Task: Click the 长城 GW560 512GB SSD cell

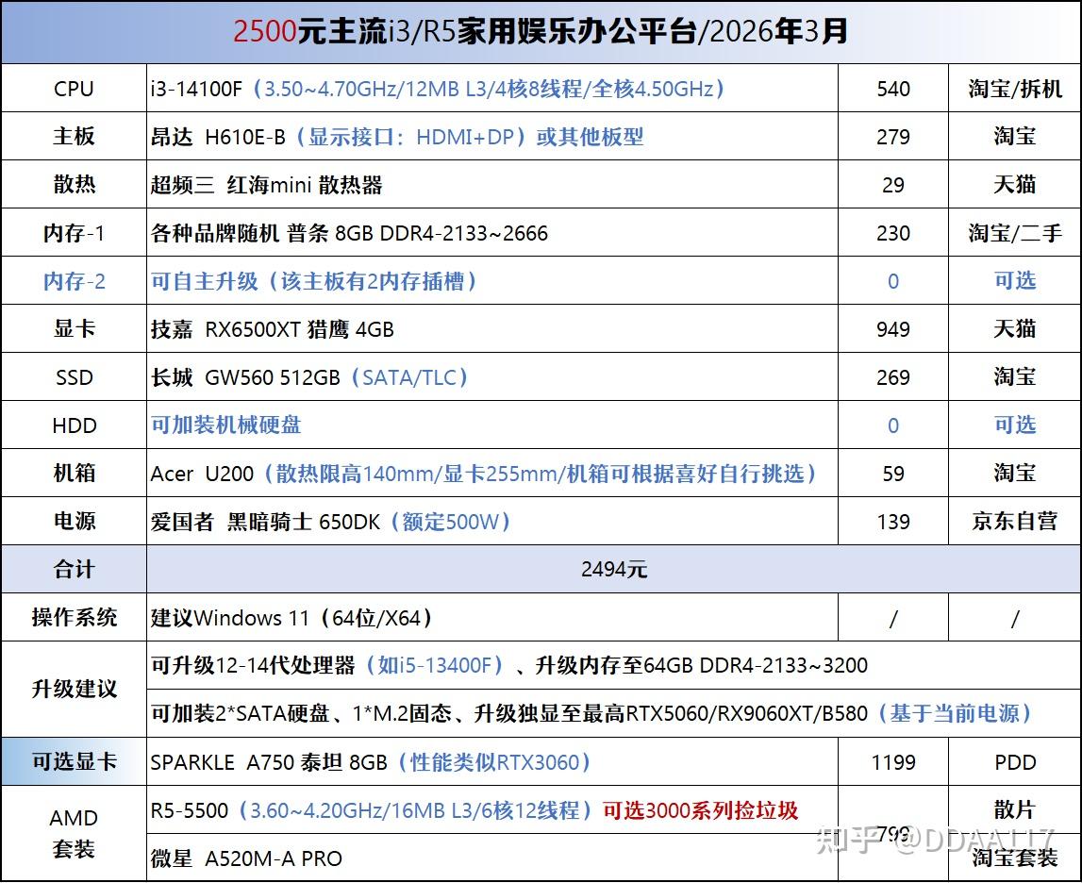Action: click(492, 377)
